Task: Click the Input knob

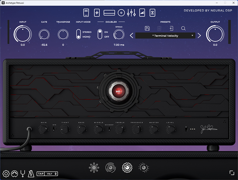Action: tap(23, 34)
